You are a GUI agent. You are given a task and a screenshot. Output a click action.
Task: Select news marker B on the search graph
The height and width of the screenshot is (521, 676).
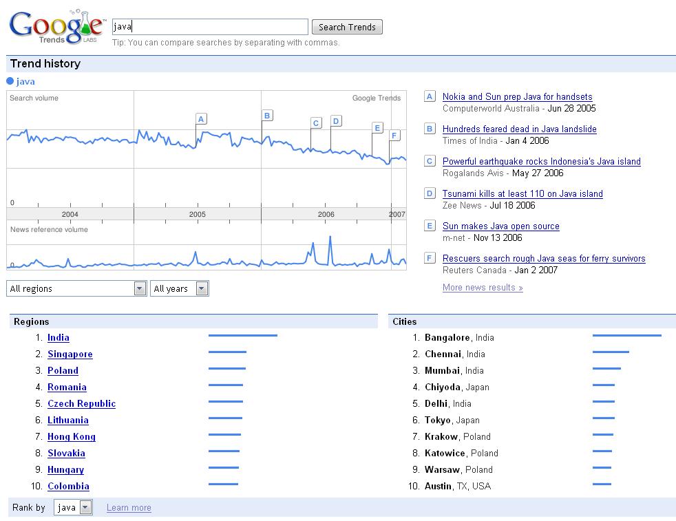coord(267,116)
